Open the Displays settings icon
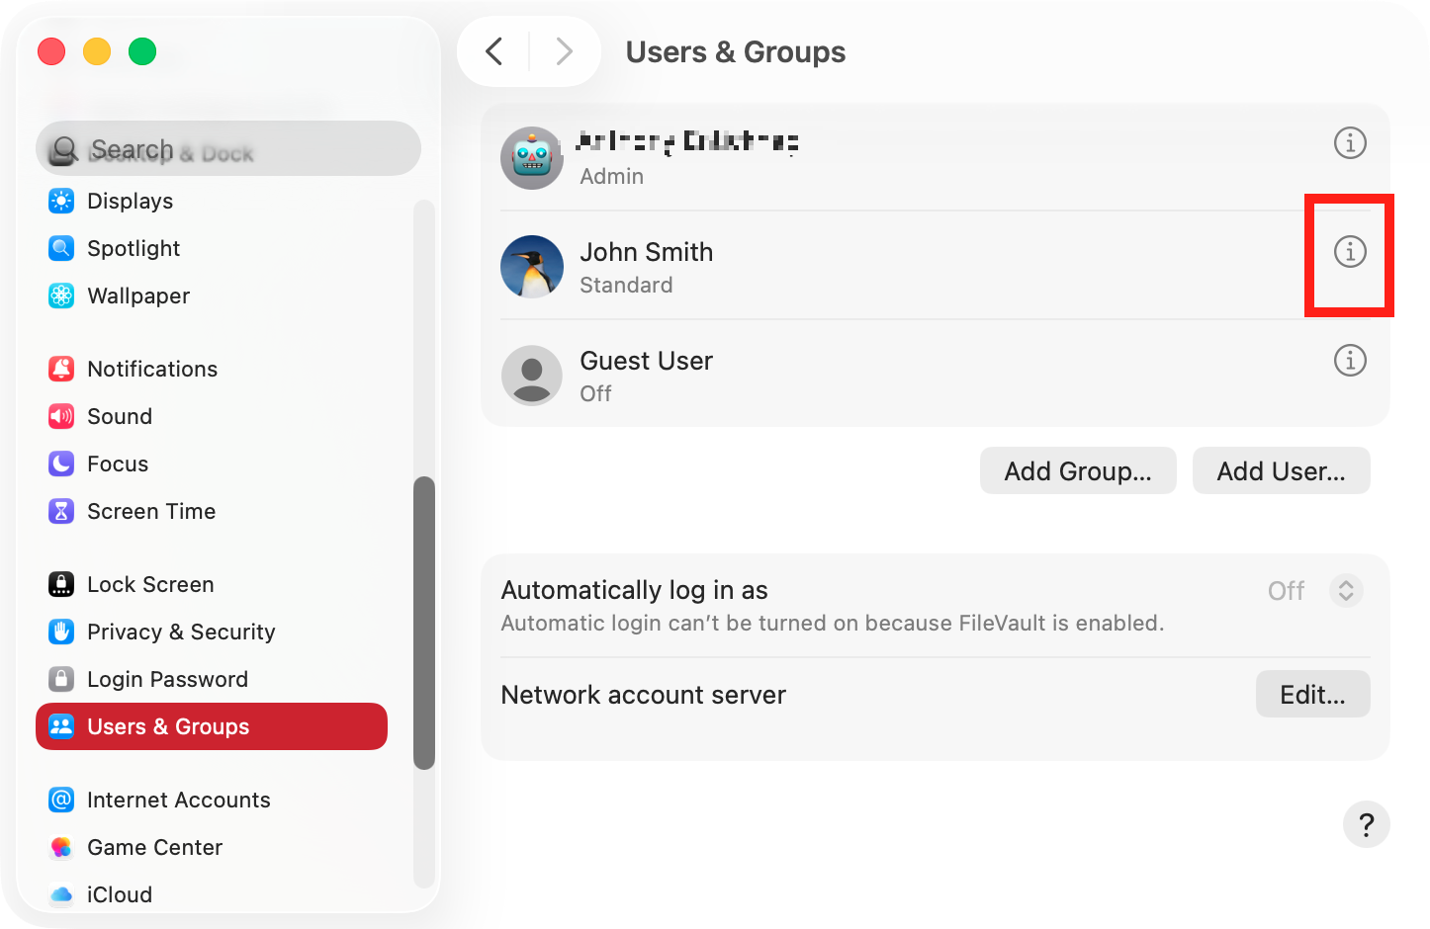Viewport: 1430px width, 929px height. tap(61, 201)
